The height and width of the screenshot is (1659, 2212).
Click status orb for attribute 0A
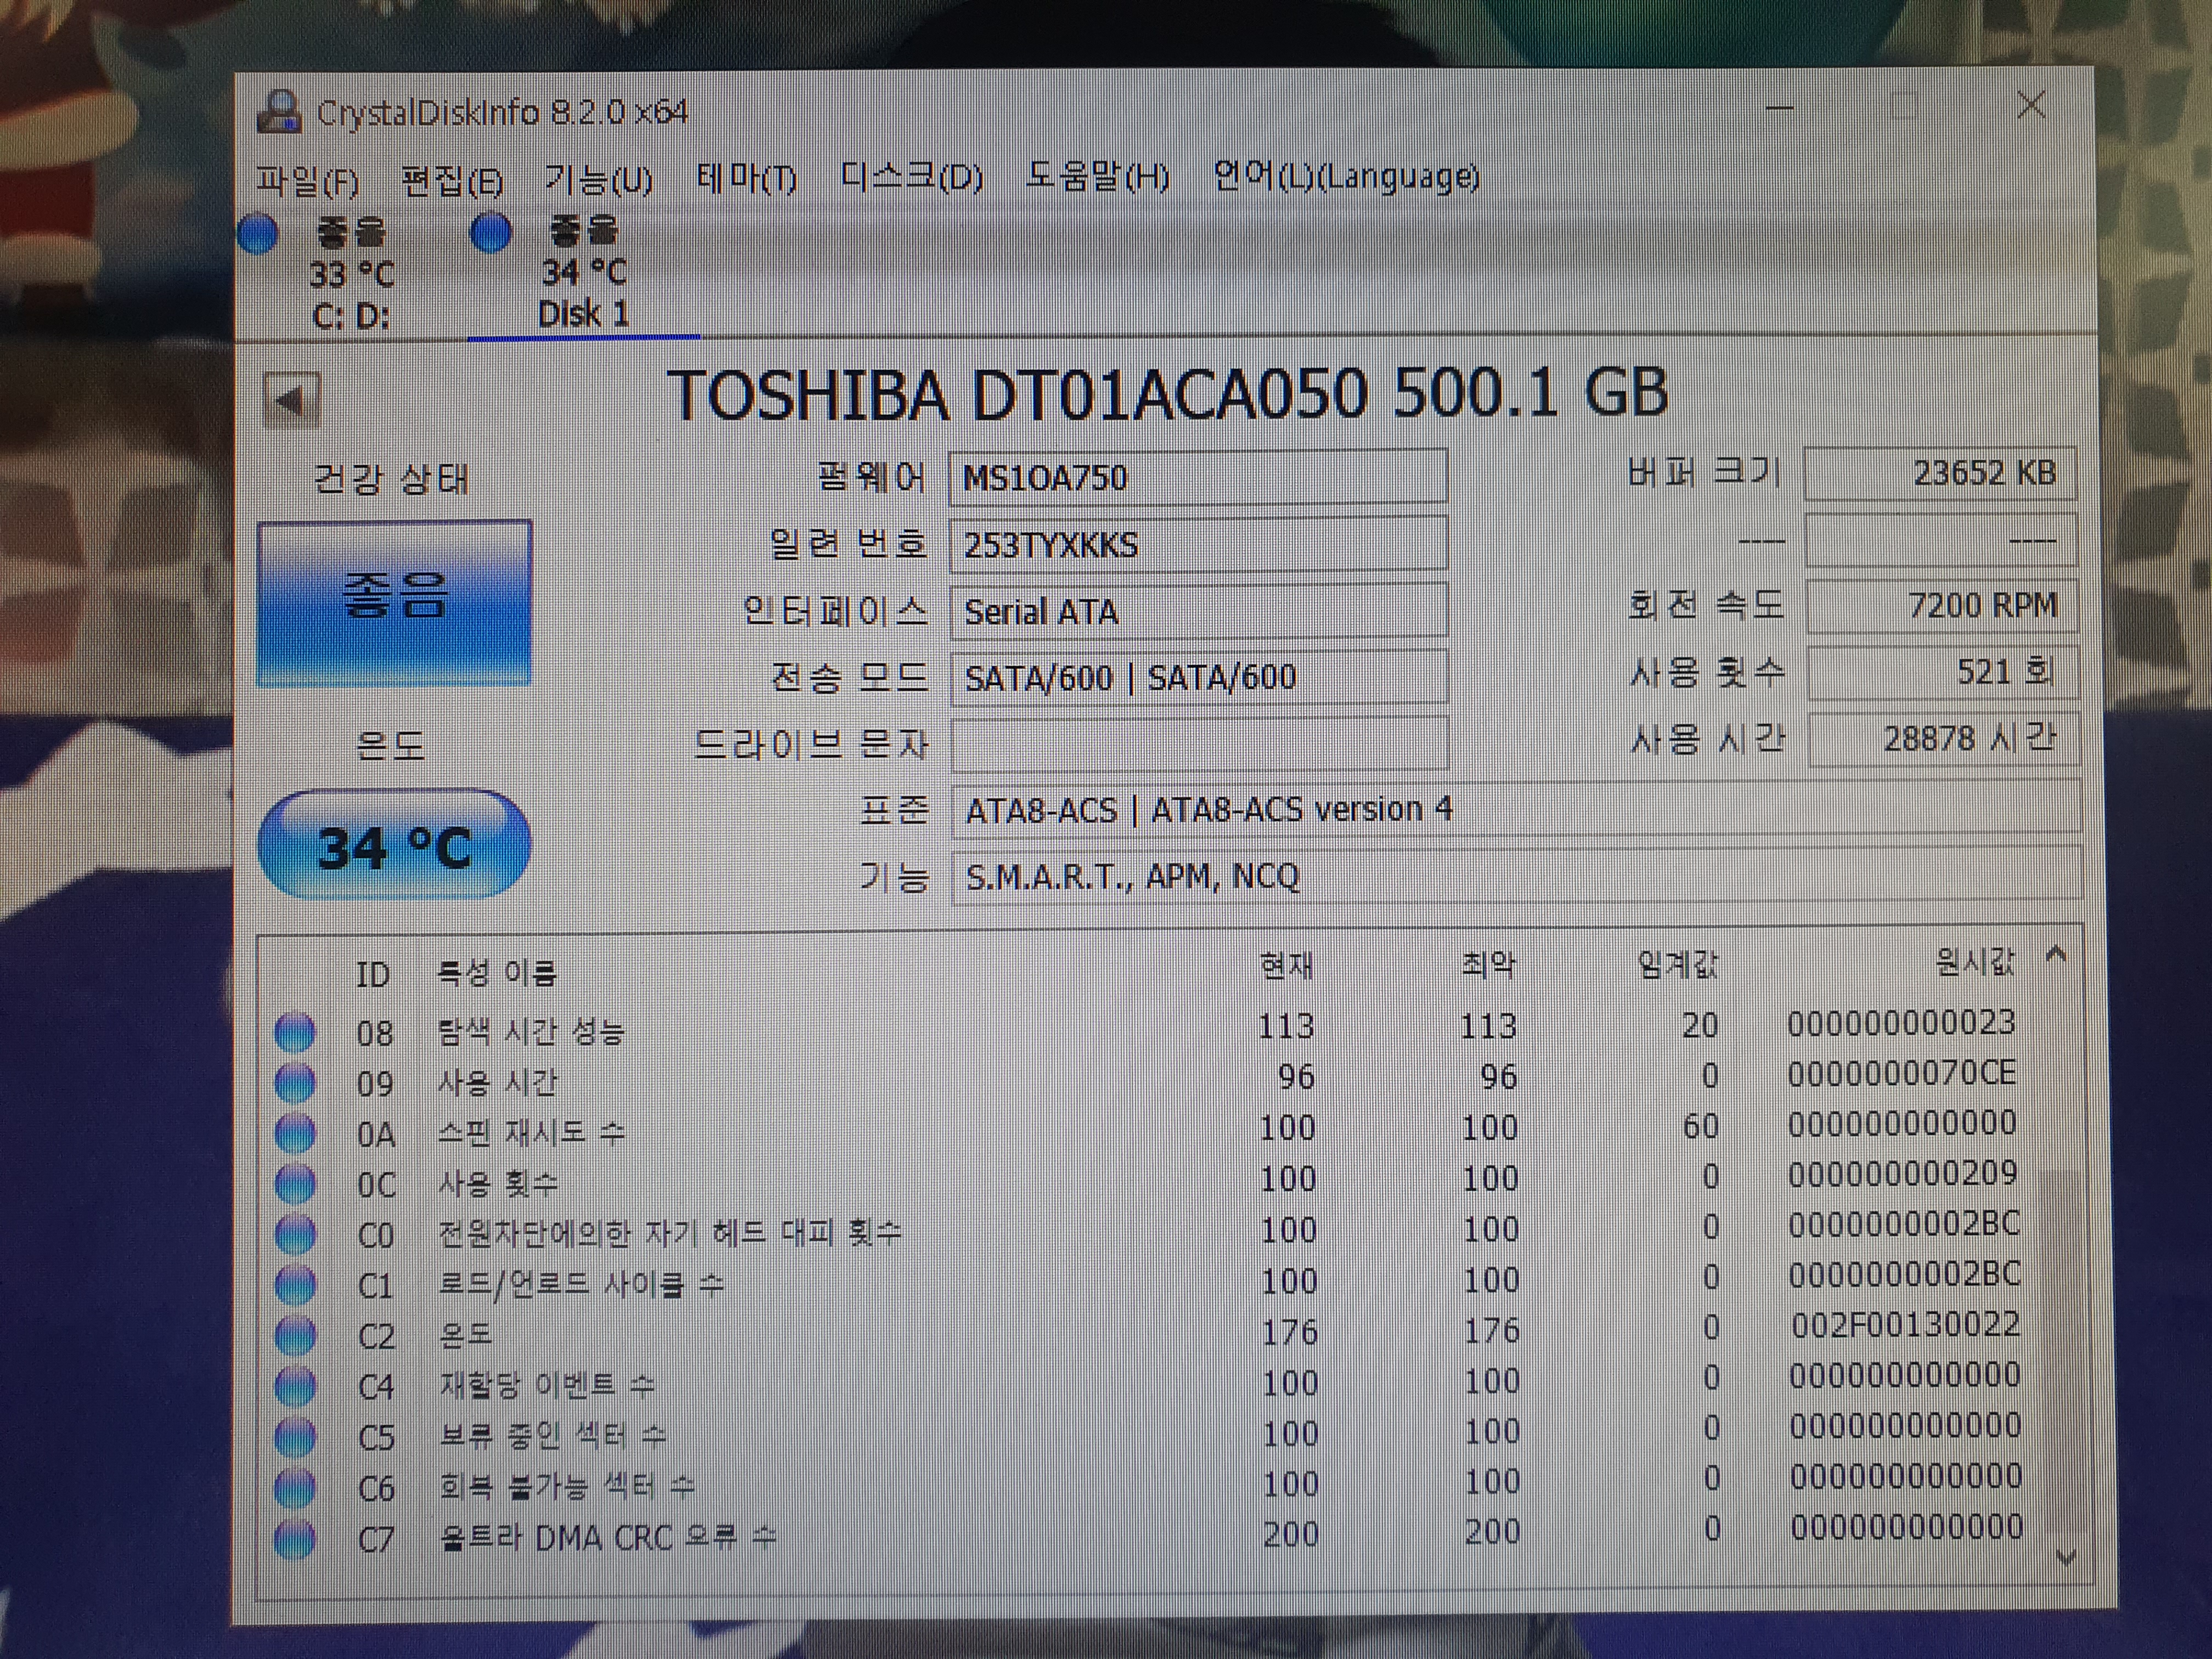point(294,1134)
